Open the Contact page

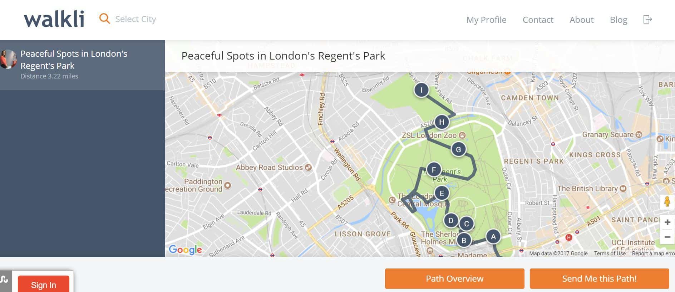click(538, 20)
